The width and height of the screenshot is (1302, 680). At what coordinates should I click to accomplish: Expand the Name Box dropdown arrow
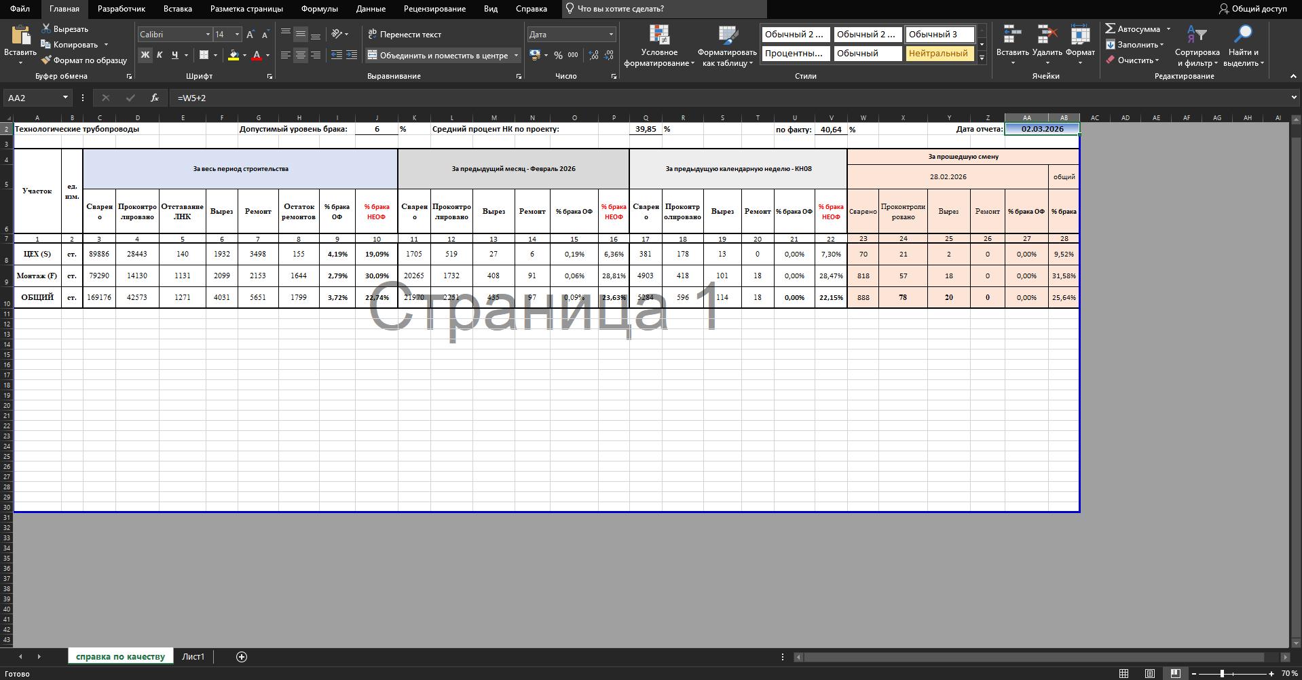coord(66,98)
